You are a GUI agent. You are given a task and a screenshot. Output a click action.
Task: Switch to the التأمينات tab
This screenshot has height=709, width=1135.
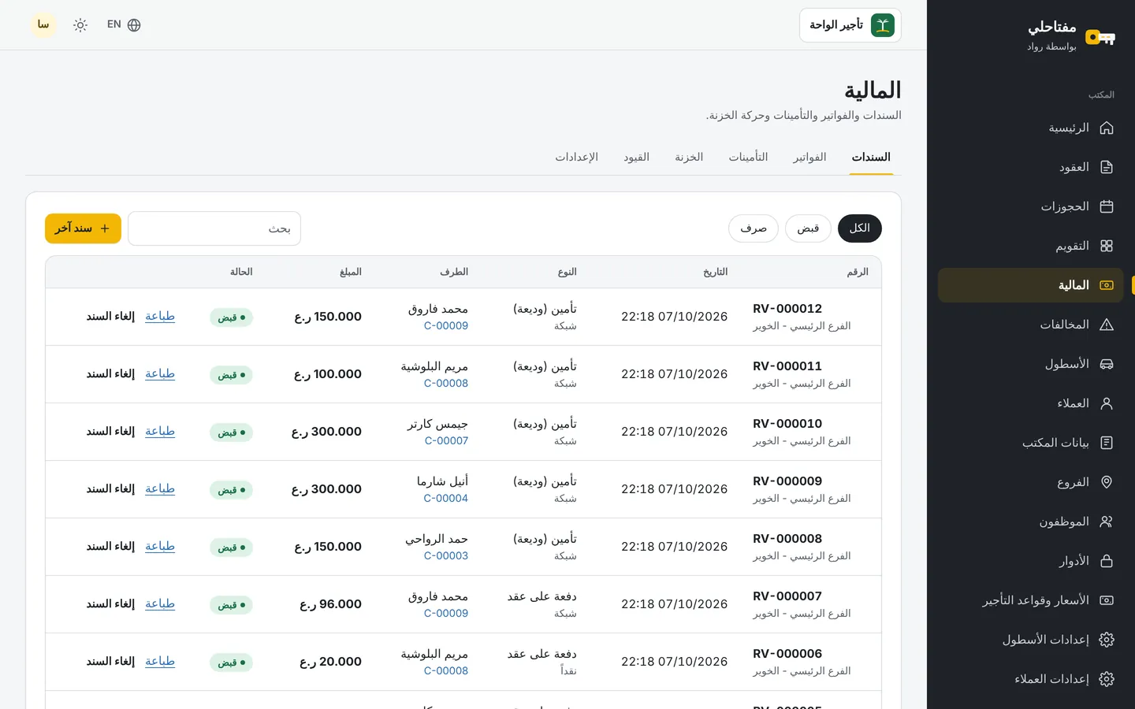(x=748, y=158)
